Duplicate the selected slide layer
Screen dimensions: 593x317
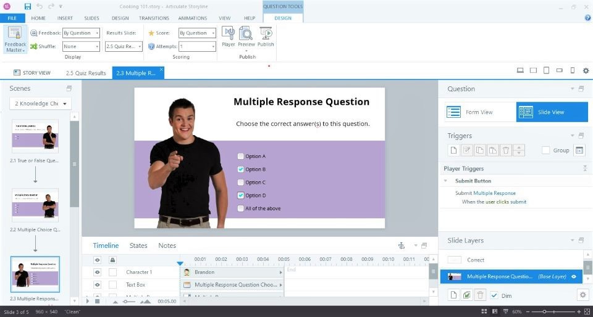(x=467, y=295)
